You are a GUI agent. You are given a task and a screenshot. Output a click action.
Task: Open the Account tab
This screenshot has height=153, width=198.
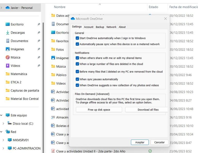(89, 27)
